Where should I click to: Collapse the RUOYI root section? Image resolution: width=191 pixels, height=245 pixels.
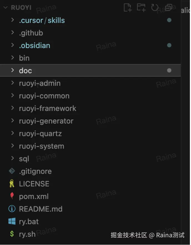click(x=6, y=8)
